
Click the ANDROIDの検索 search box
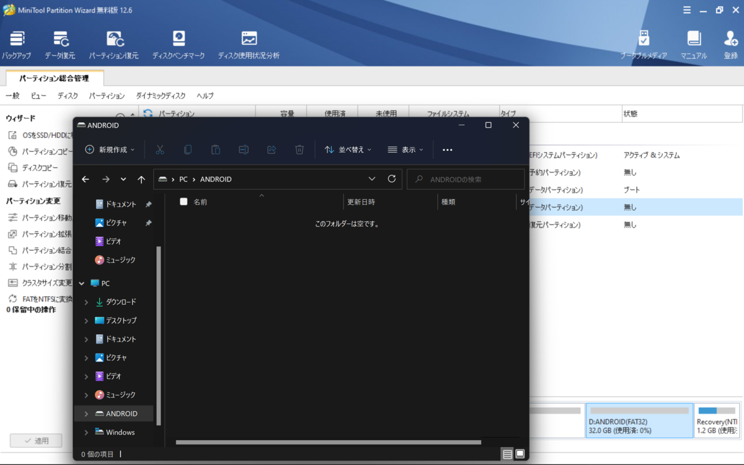(x=466, y=179)
